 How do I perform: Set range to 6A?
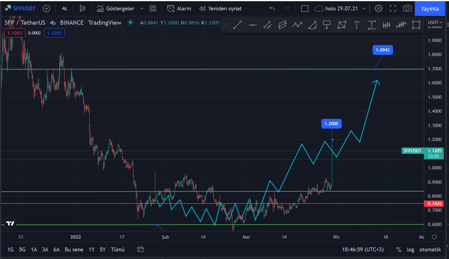(x=56, y=249)
